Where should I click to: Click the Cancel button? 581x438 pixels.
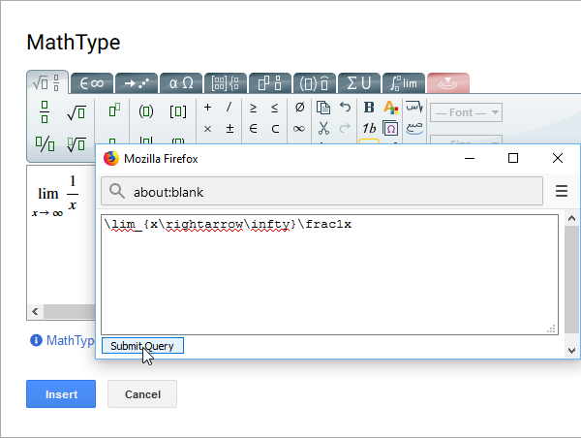[x=141, y=394]
